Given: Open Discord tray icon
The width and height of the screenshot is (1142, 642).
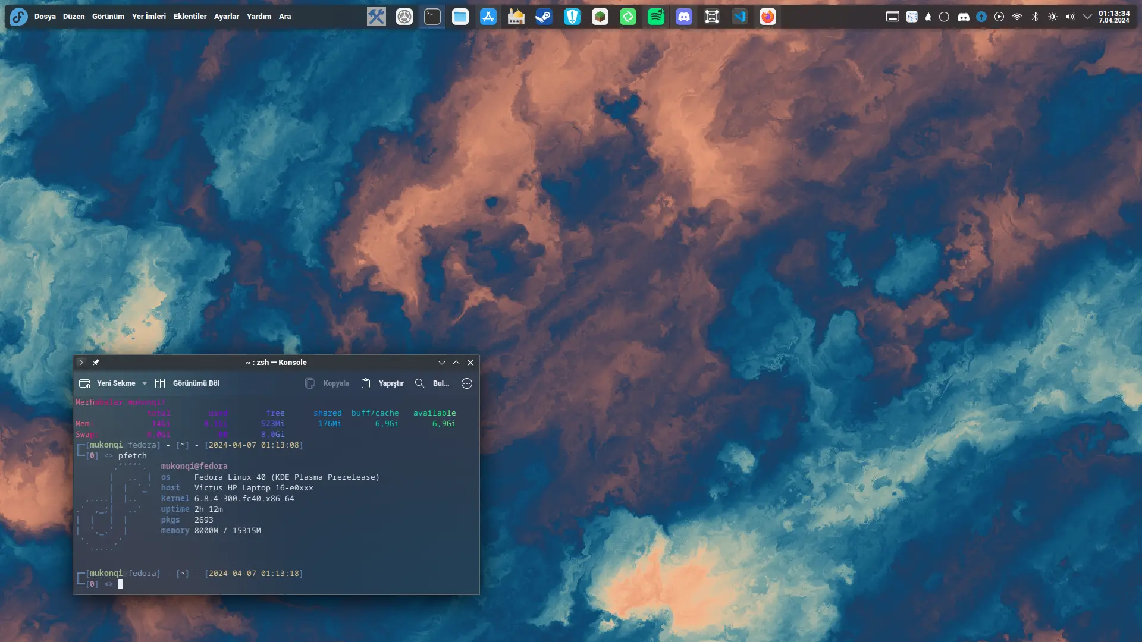Looking at the screenshot, I should click(x=964, y=17).
